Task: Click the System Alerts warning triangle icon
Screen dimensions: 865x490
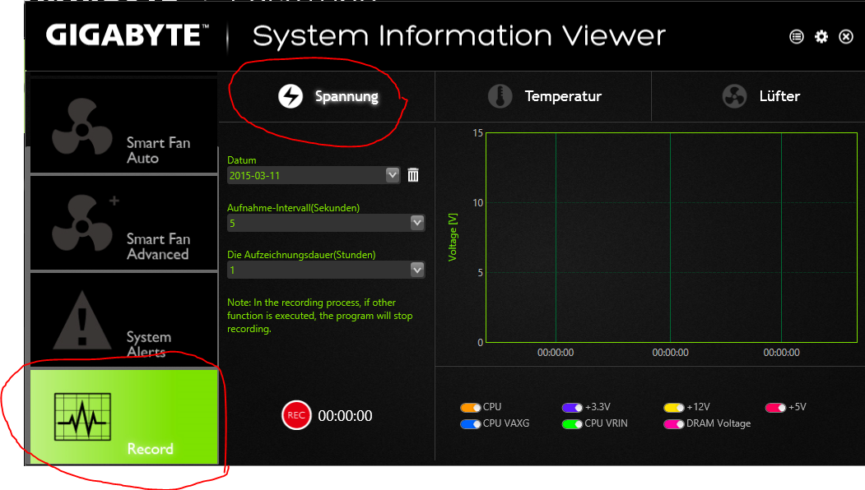Action: [82, 321]
